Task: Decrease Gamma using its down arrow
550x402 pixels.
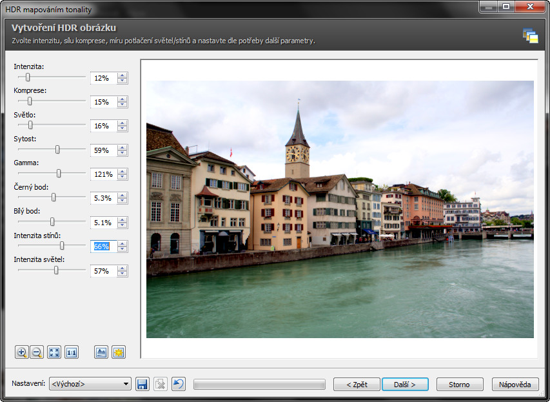Action: (x=123, y=177)
